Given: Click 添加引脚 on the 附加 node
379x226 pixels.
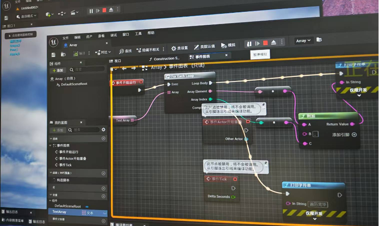Looking at the screenshot, I should 344,135.
